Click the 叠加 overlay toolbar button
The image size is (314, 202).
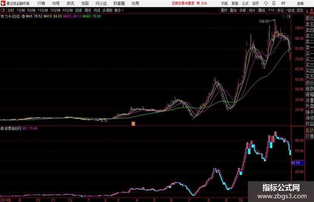click(233, 10)
